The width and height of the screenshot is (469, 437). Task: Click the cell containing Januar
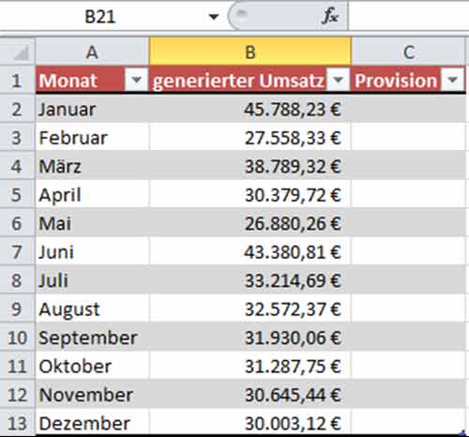pyautogui.click(x=92, y=110)
